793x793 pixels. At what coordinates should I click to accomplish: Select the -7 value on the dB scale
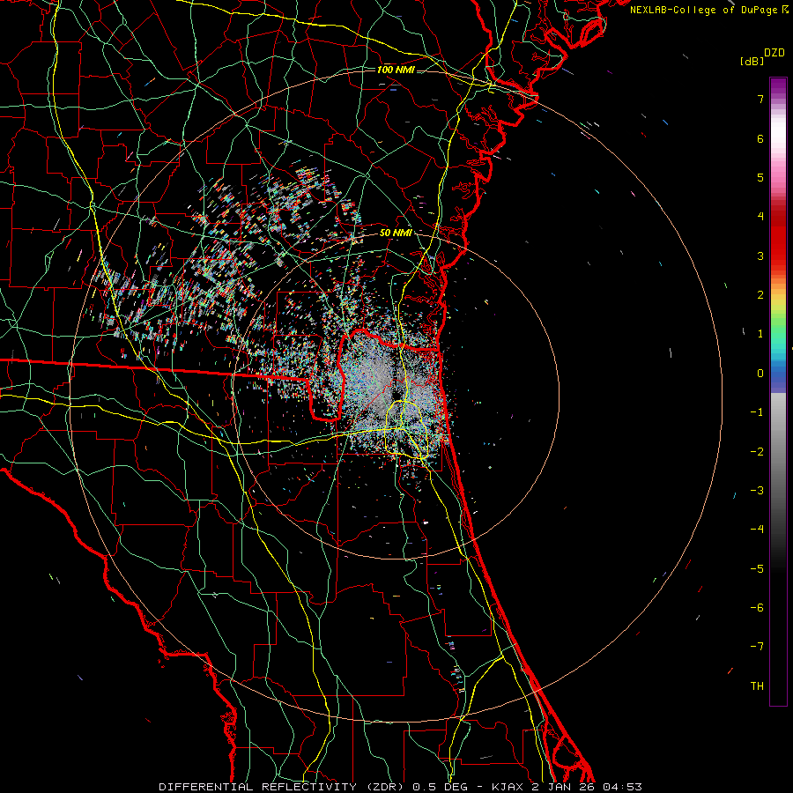757,647
